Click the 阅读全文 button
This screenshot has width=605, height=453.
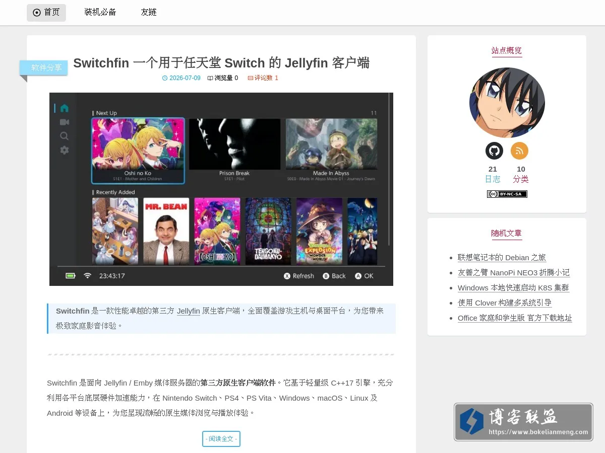pyautogui.click(x=221, y=439)
